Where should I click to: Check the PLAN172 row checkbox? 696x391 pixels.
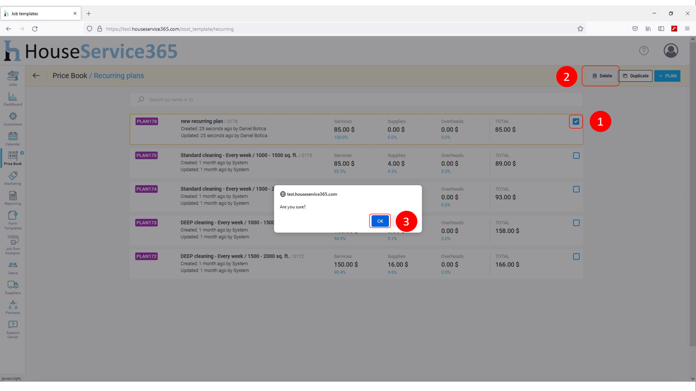point(576,257)
